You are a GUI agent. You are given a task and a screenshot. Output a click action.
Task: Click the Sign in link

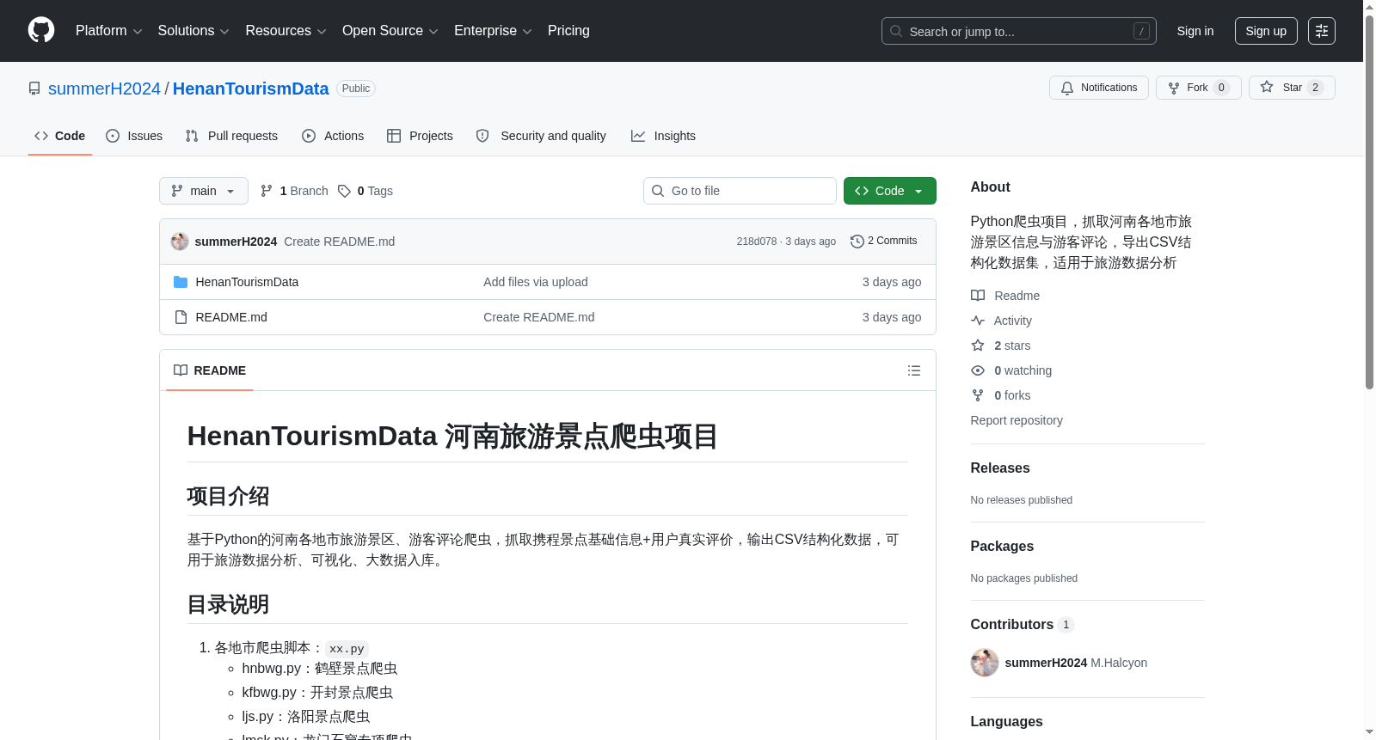1195,31
